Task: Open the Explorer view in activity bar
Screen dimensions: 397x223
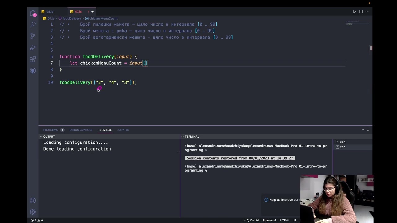Action: tap(33, 13)
